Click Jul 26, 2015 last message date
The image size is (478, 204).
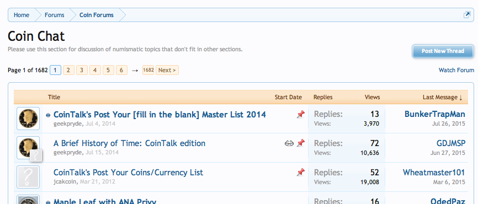pos(448,124)
